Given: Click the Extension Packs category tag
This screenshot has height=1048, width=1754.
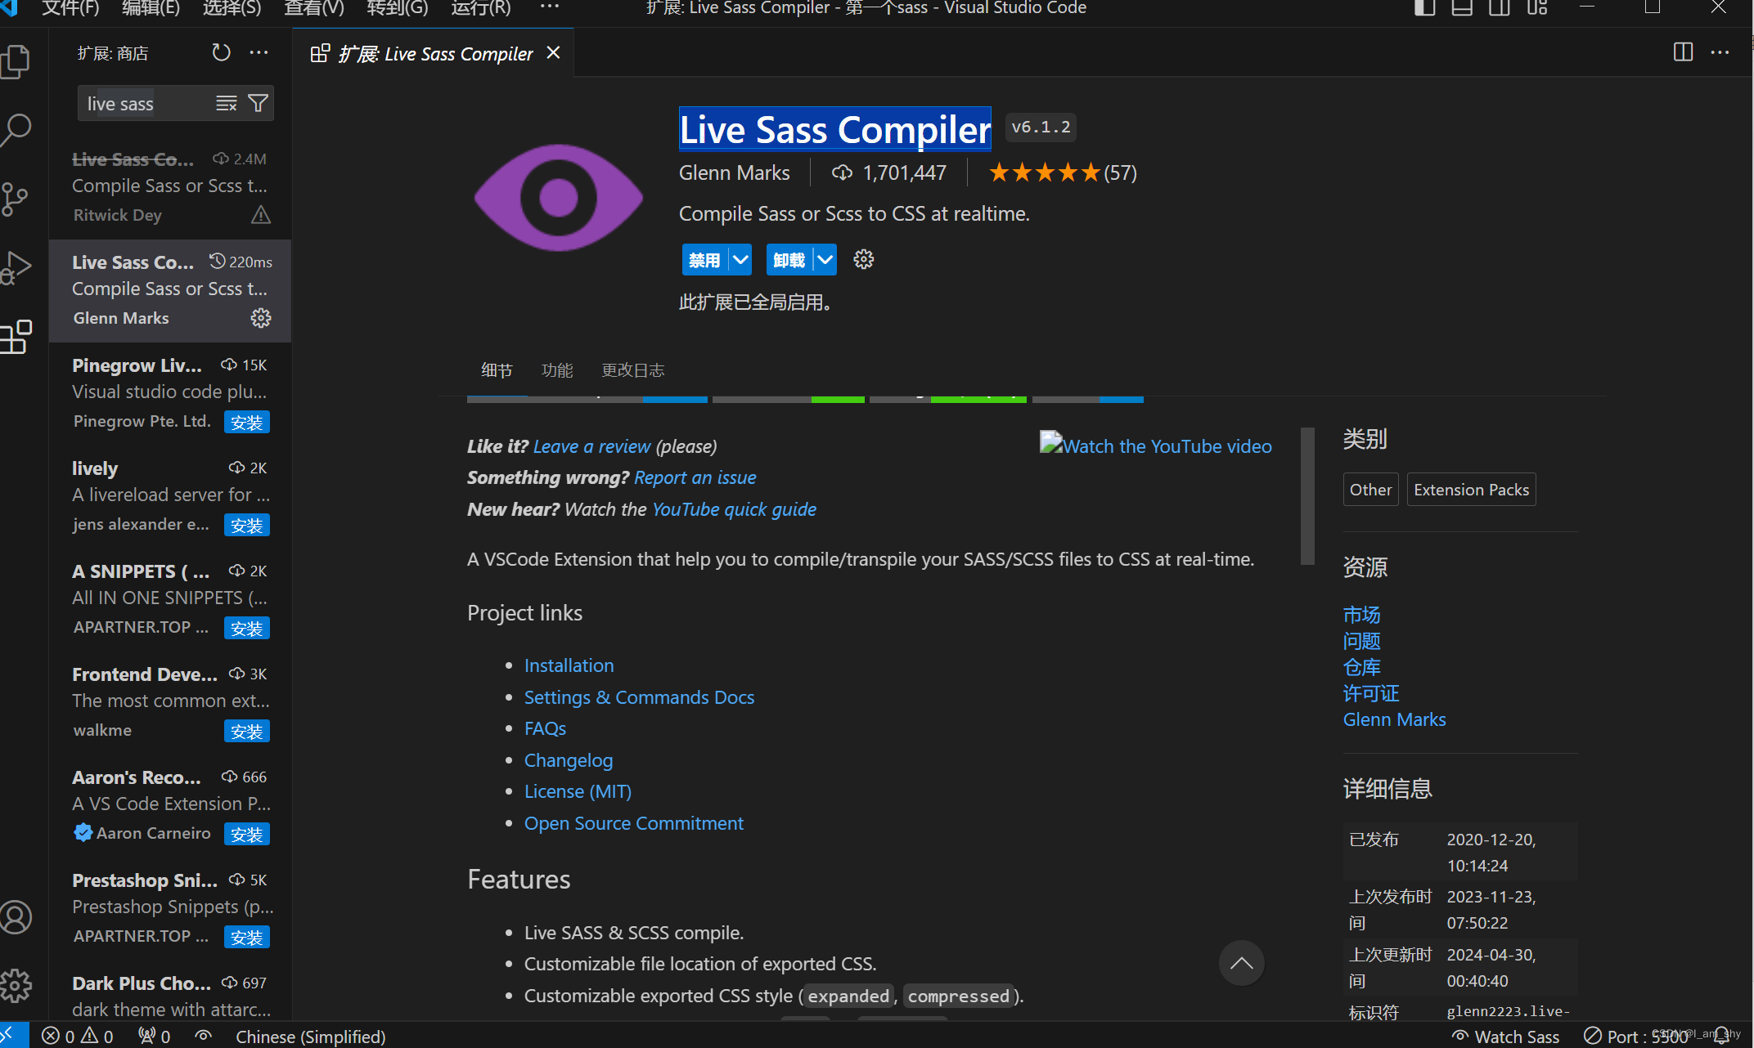Looking at the screenshot, I should pyautogui.click(x=1471, y=490).
